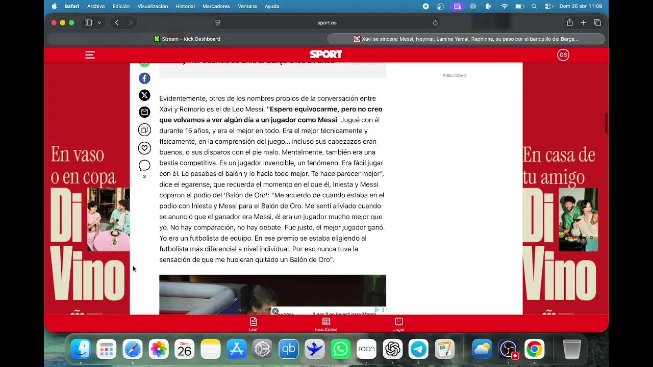Open a new tab with plus button
Image resolution: width=653 pixels, height=367 pixels.
[583, 22]
